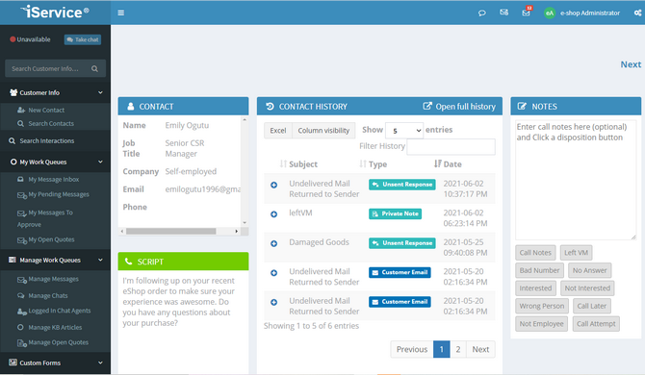Click the Unavailable status indicator
The width and height of the screenshot is (645, 375).
(30, 39)
